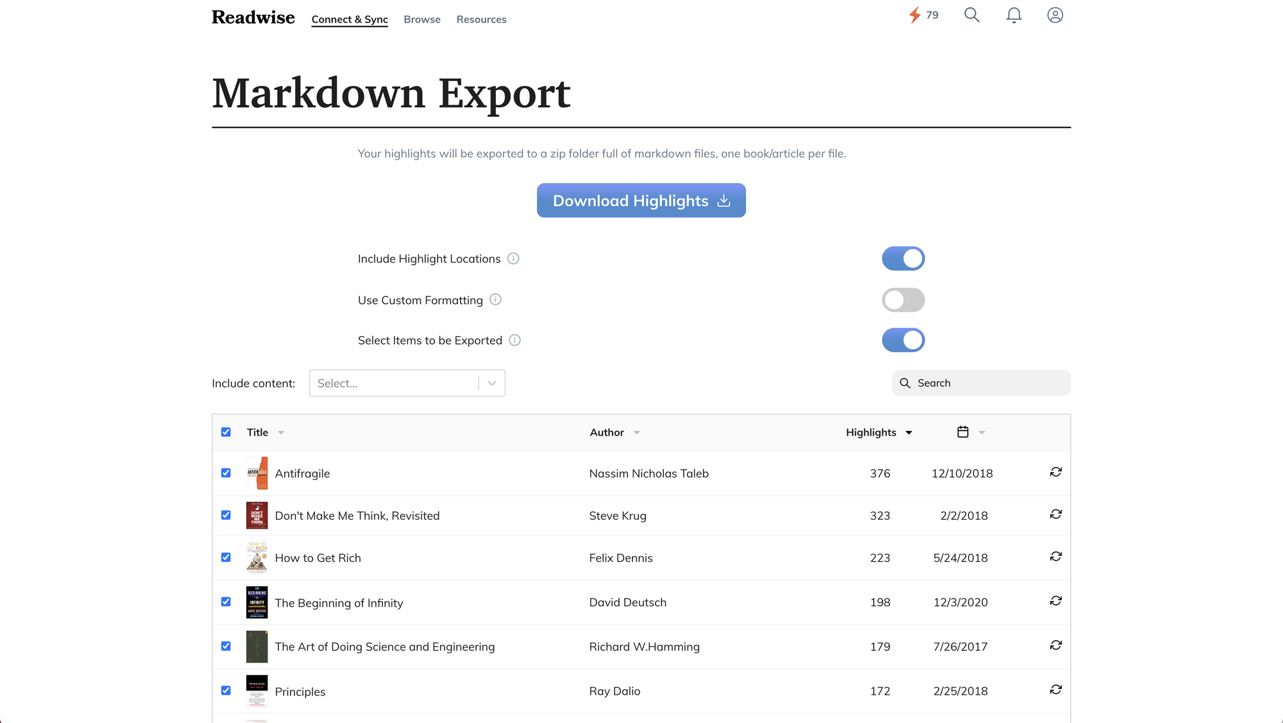Click Principles book cover thumbnail
This screenshot has height=723, width=1283.
(257, 691)
